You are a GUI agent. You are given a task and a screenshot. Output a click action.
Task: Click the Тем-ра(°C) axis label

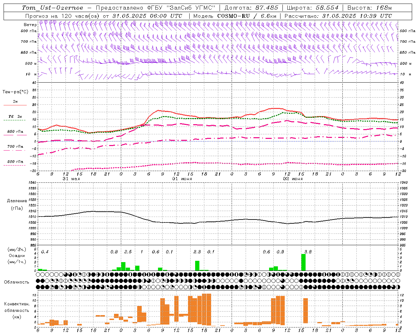[15, 92]
